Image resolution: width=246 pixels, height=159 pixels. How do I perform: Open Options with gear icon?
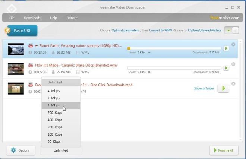tap(21, 150)
